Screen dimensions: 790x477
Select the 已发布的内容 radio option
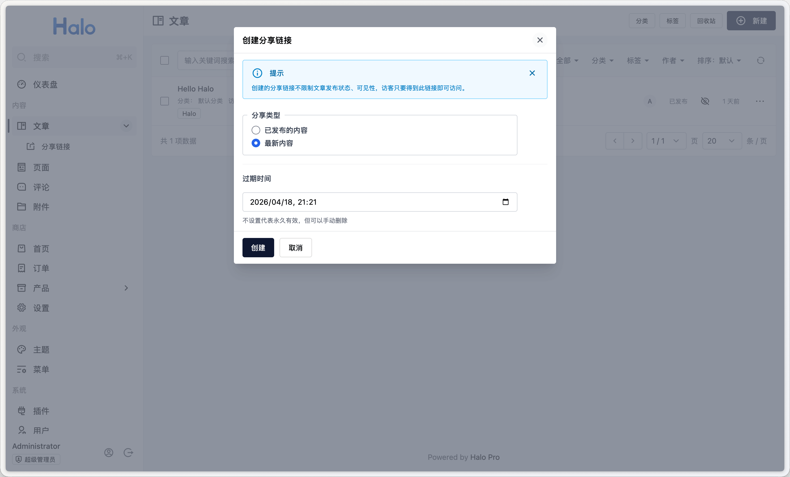256,130
